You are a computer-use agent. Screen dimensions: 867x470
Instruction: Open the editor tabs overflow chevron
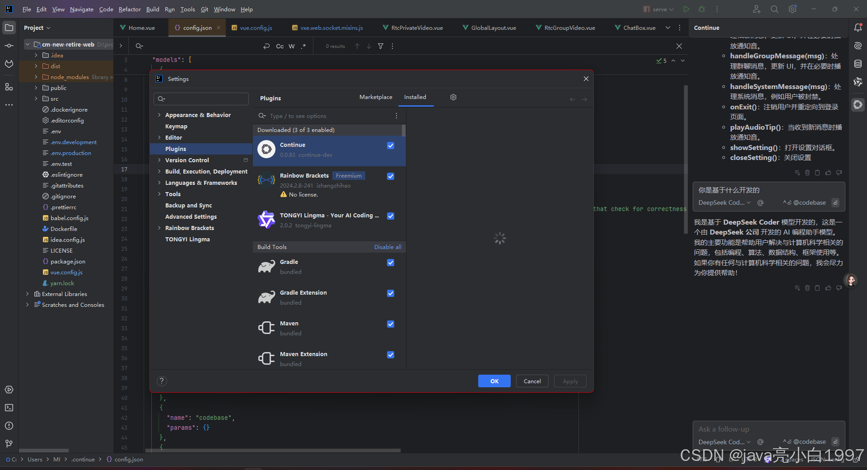[667, 28]
